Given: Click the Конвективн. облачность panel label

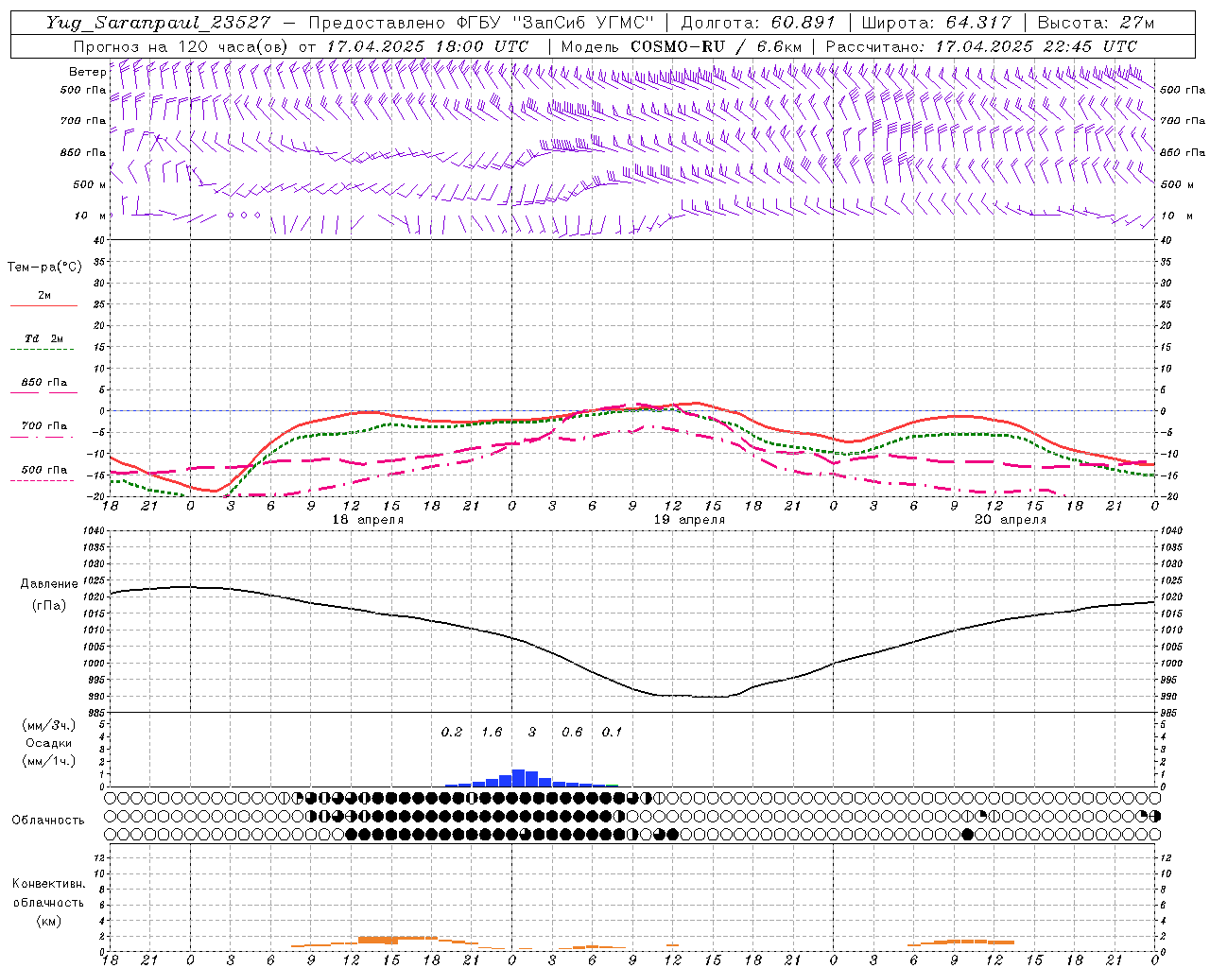Looking at the screenshot, I should point(48,902).
